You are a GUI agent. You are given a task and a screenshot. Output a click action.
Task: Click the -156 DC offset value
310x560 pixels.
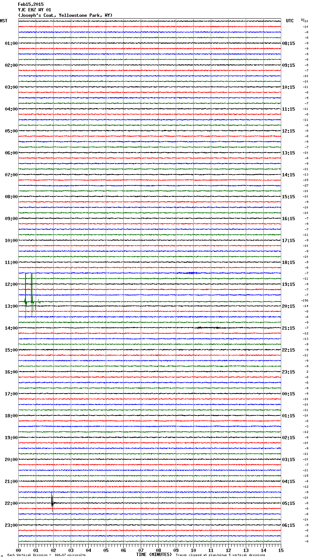(x=305, y=300)
